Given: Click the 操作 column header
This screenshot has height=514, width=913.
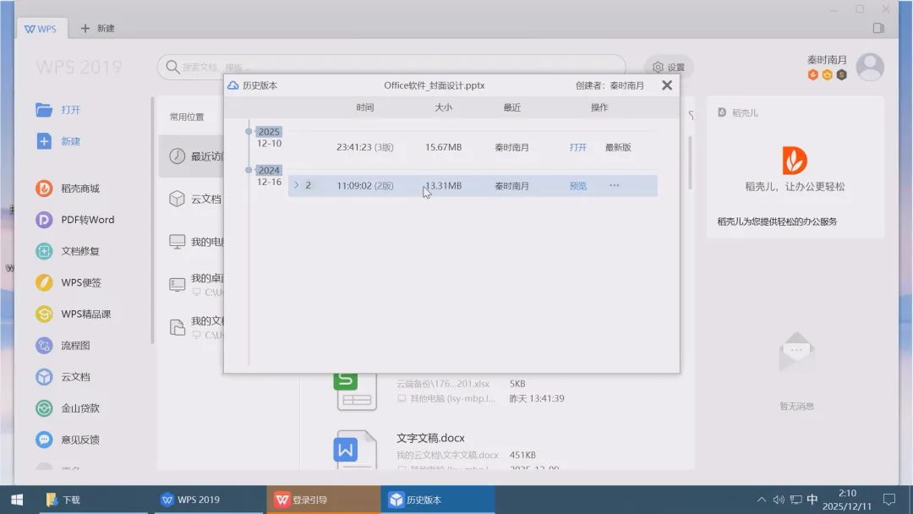Looking at the screenshot, I should [x=599, y=107].
